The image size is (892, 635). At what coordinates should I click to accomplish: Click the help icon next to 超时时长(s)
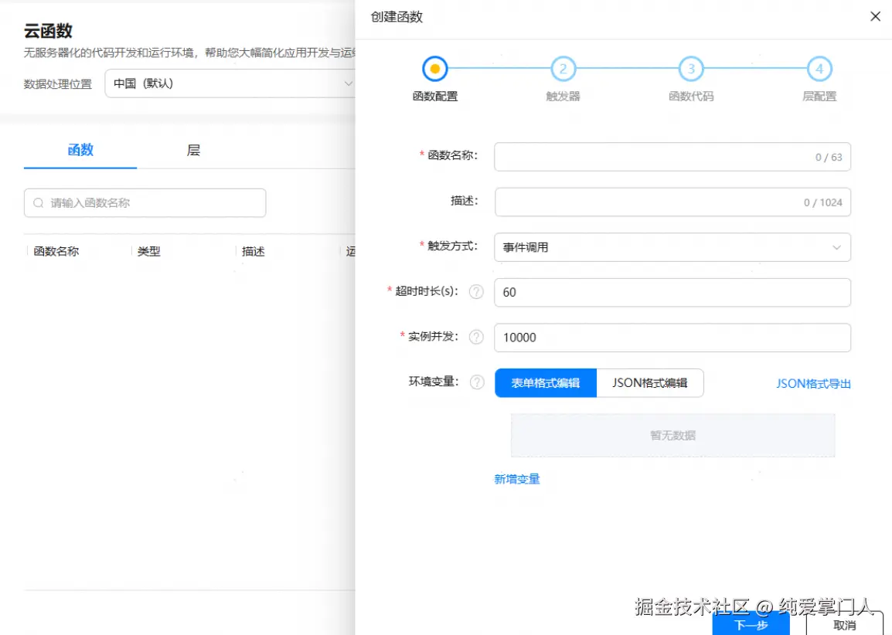tap(476, 292)
